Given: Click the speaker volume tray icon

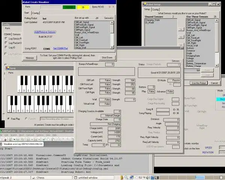Looking at the screenshot, I should pyautogui.click(x=149, y=178).
